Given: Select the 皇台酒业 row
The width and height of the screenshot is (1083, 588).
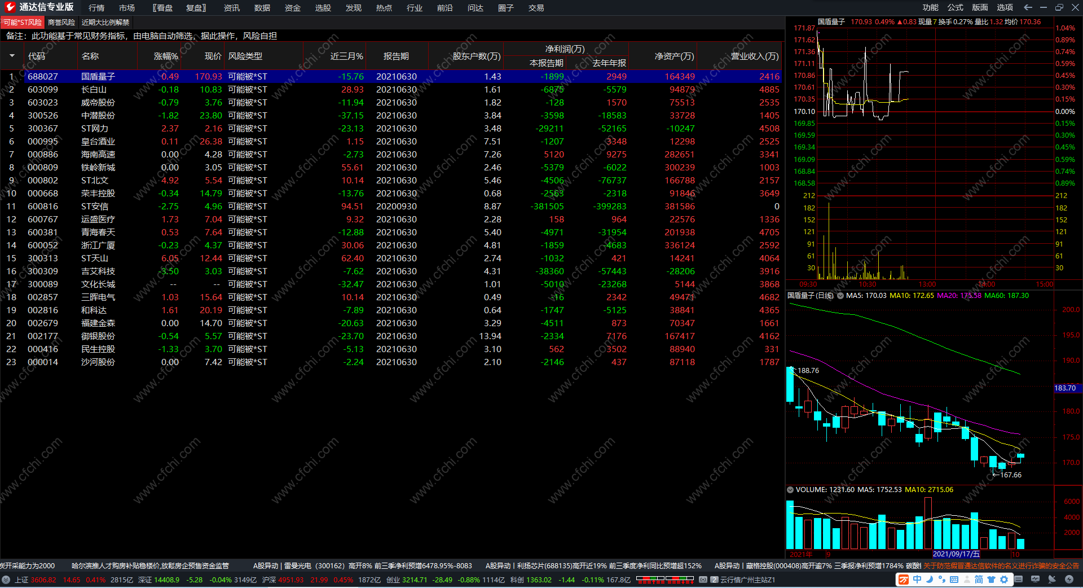Looking at the screenshot, I should (x=392, y=141).
